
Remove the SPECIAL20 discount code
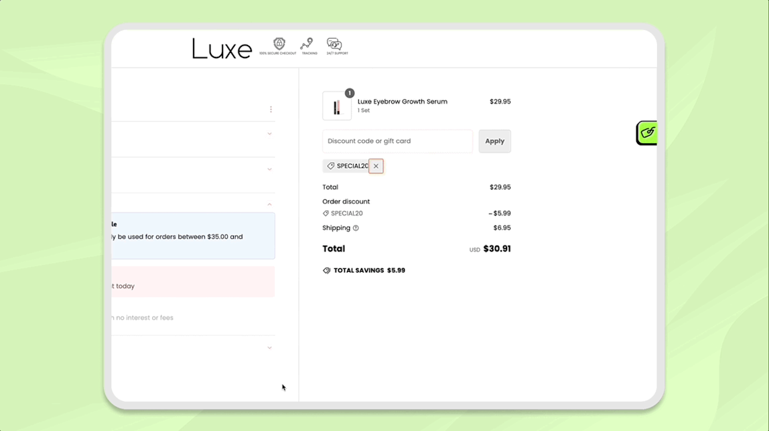click(376, 165)
